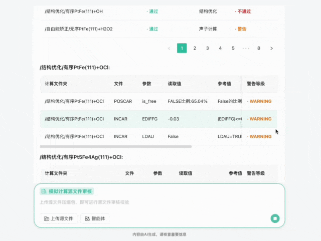Click WARNING tag in the LDAU row
Viewport: 321px width, 241px height.
point(260,136)
